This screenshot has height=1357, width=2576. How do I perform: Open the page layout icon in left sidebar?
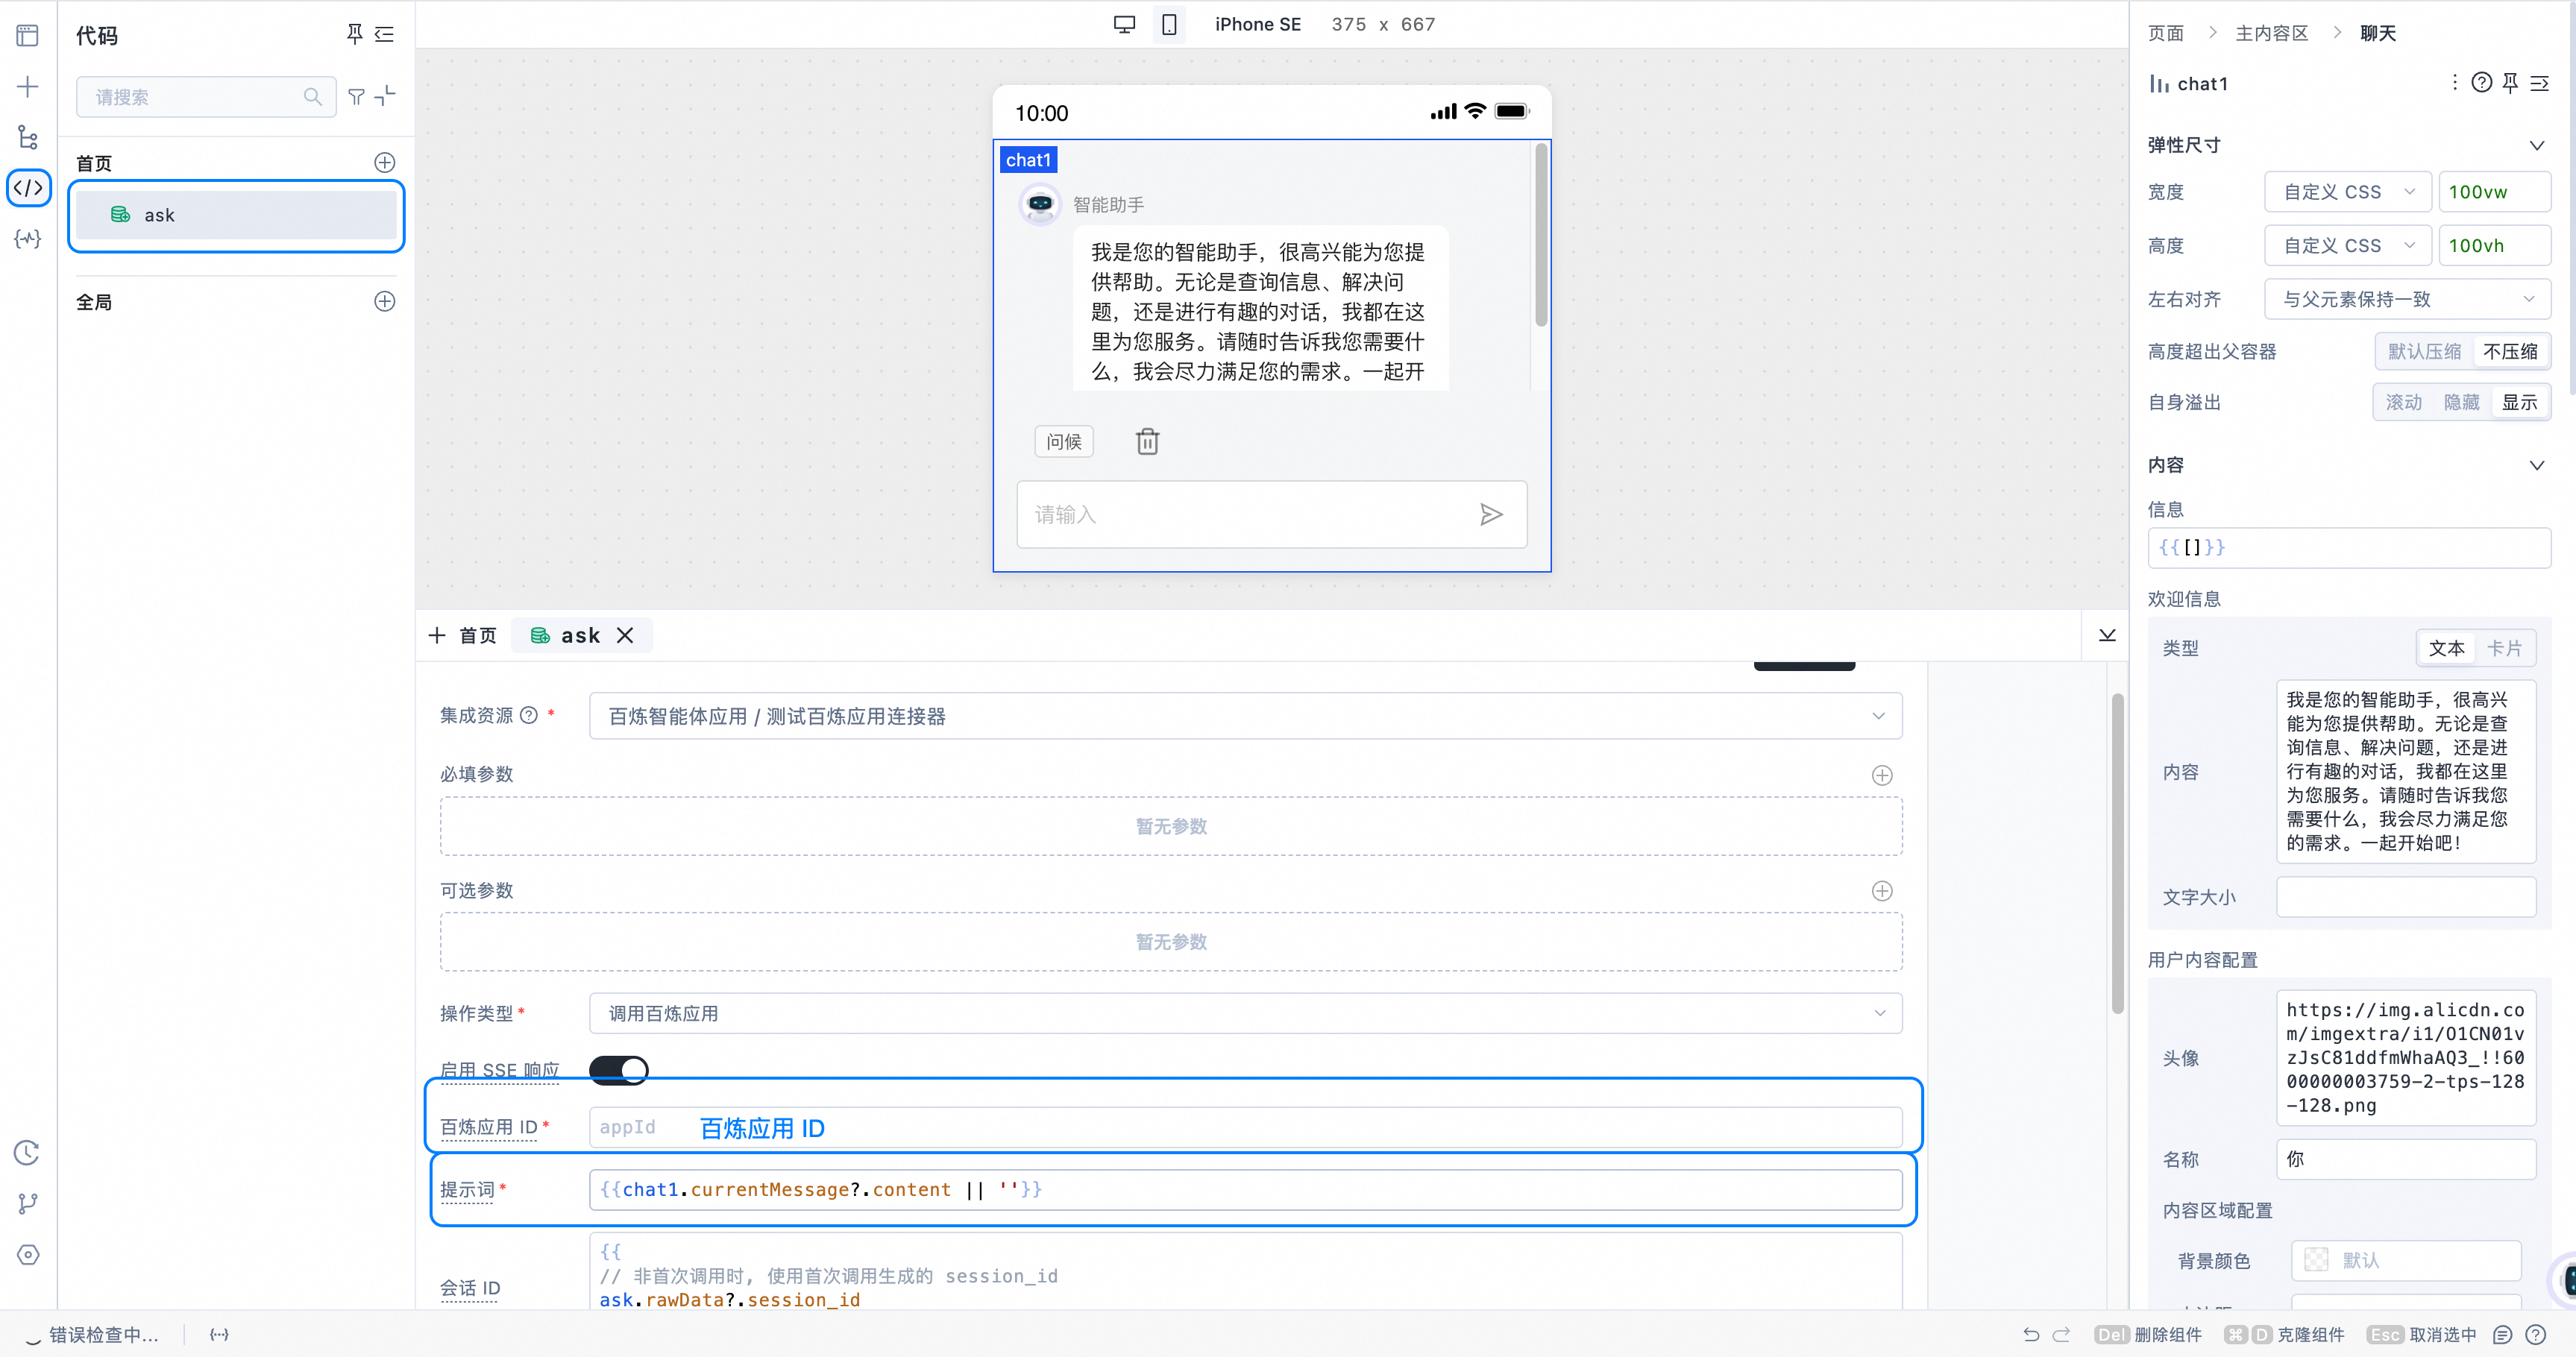point(28,35)
